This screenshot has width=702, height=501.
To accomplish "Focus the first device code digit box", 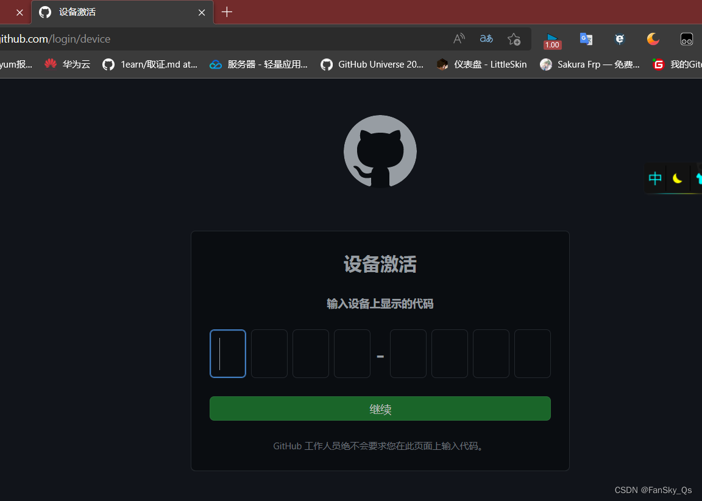I will tap(228, 354).
